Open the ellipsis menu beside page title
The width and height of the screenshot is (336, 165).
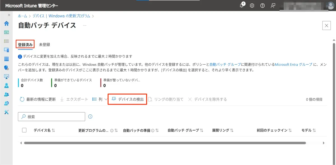click(85, 25)
